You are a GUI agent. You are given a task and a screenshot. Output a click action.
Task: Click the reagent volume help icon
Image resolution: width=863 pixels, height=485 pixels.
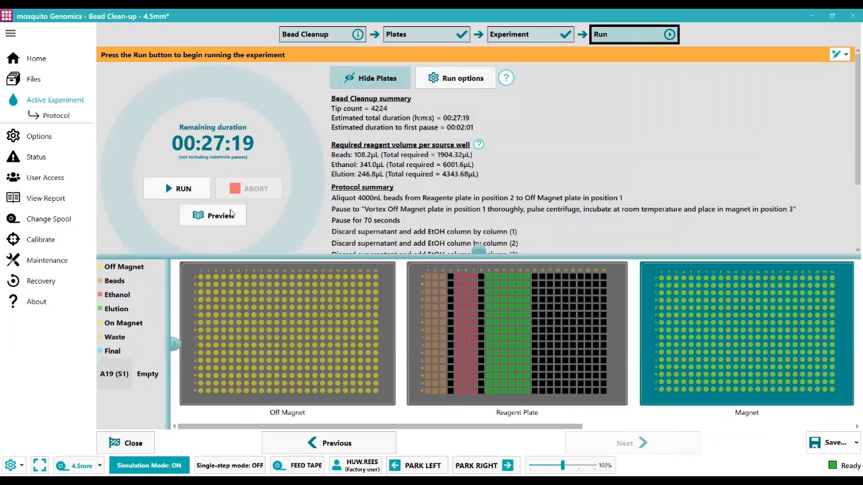[479, 144]
